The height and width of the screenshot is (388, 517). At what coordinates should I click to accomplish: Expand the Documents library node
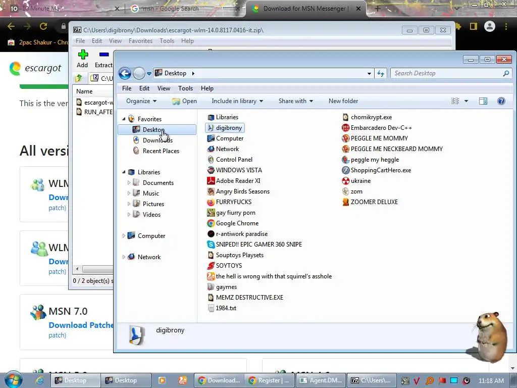click(x=129, y=182)
